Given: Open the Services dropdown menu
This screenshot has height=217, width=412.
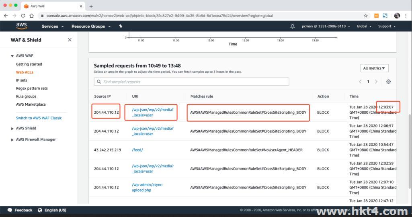Looking at the screenshot, I should [x=53, y=26].
